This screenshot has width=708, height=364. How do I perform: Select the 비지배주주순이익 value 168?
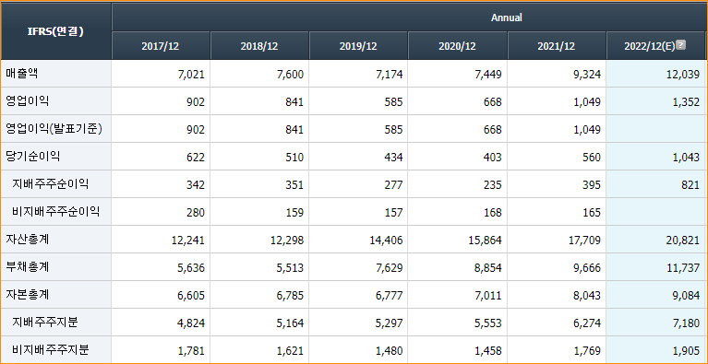pos(493,213)
